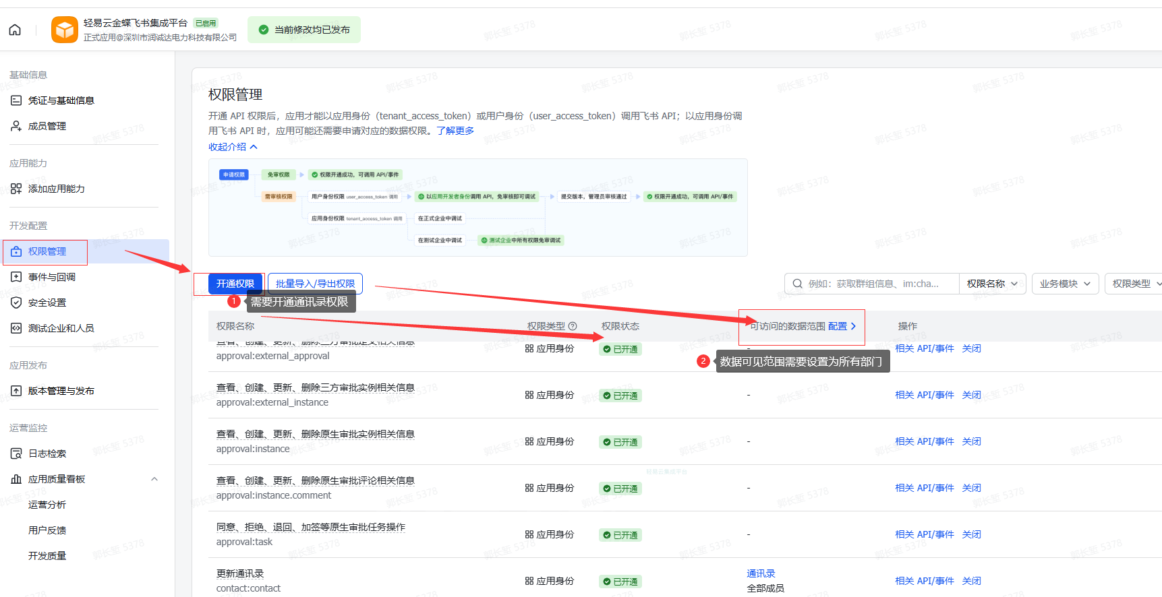Click the add app capability grid icon
This screenshot has width=1162, height=597.
[x=16, y=189]
